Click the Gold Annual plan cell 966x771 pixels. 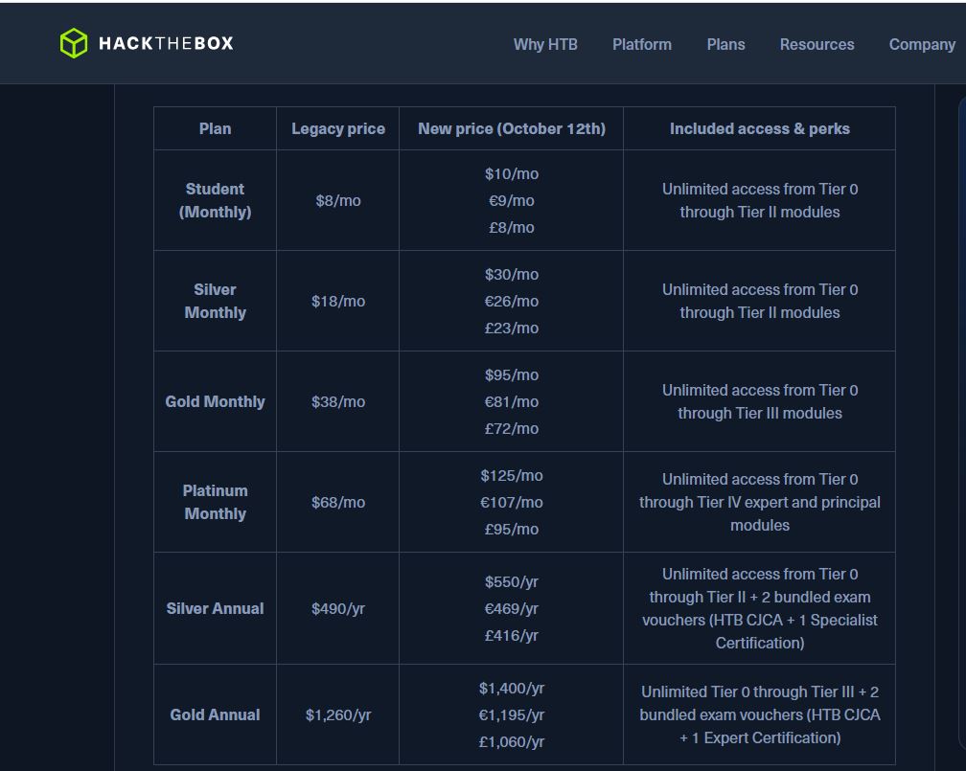(215, 714)
